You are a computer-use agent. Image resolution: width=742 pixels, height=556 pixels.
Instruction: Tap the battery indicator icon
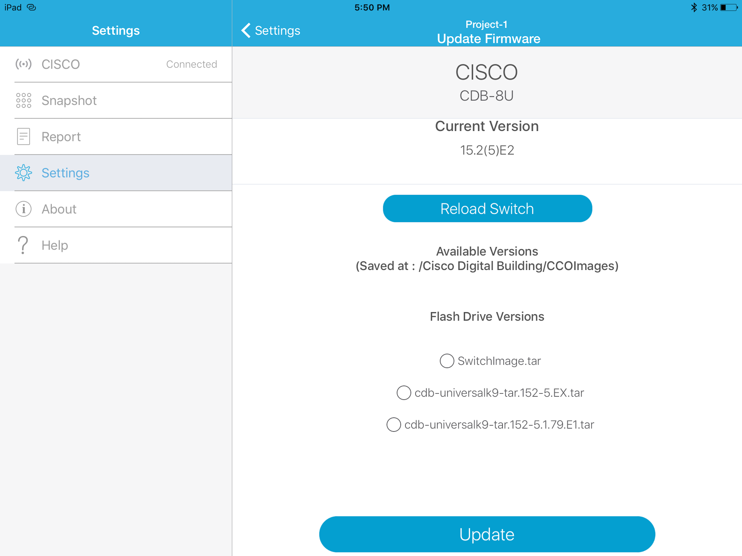point(728,7)
